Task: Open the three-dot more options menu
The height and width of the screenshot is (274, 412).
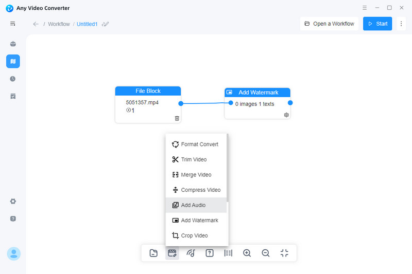Action: [401, 24]
